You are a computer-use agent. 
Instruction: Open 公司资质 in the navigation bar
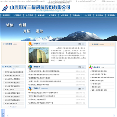29,15
